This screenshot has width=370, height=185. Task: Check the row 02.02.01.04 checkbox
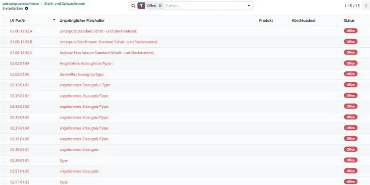[4, 64]
